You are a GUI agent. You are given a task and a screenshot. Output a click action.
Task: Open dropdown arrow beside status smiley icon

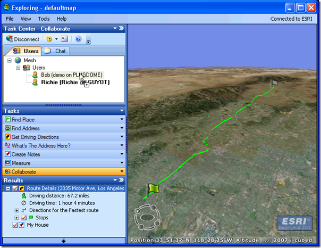pos(56,39)
